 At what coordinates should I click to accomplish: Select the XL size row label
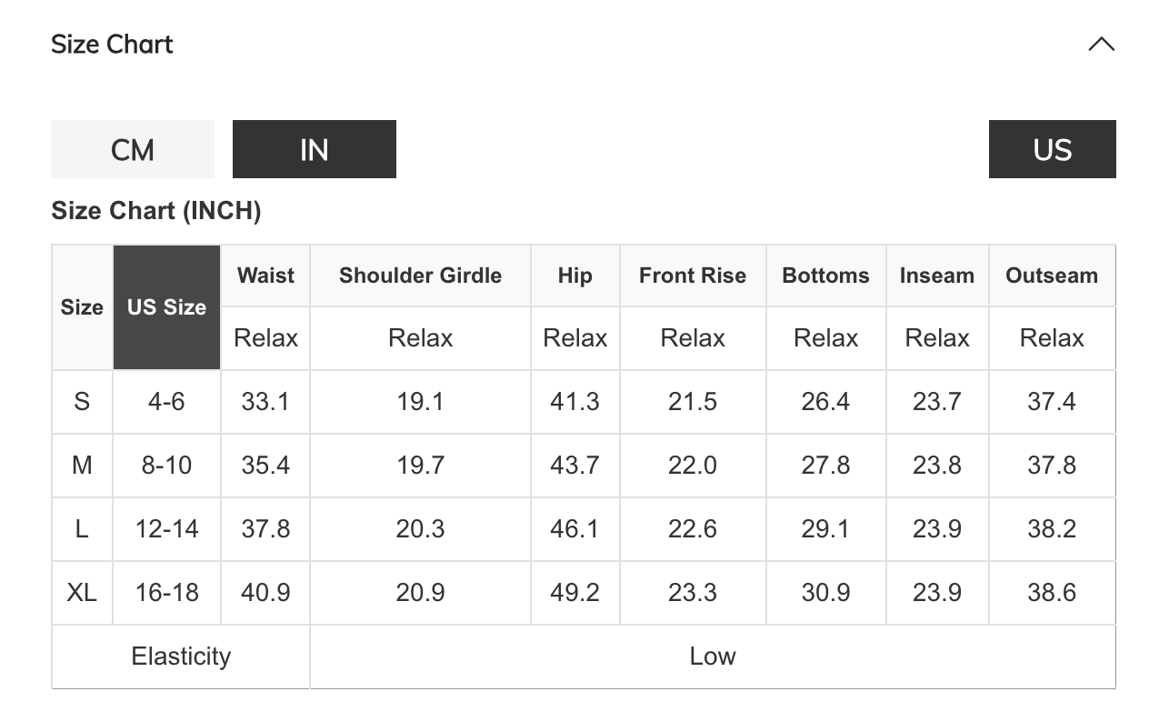coord(82,592)
